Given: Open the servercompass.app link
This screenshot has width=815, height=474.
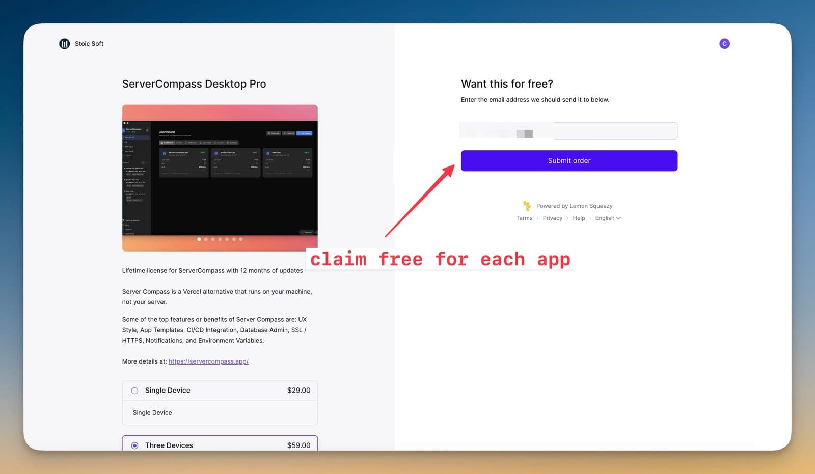Looking at the screenshot, I should (x=208, y=361).
